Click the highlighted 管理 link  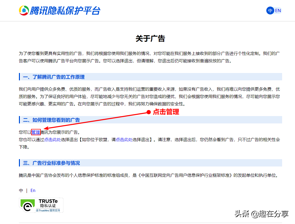tap(36, 132)
